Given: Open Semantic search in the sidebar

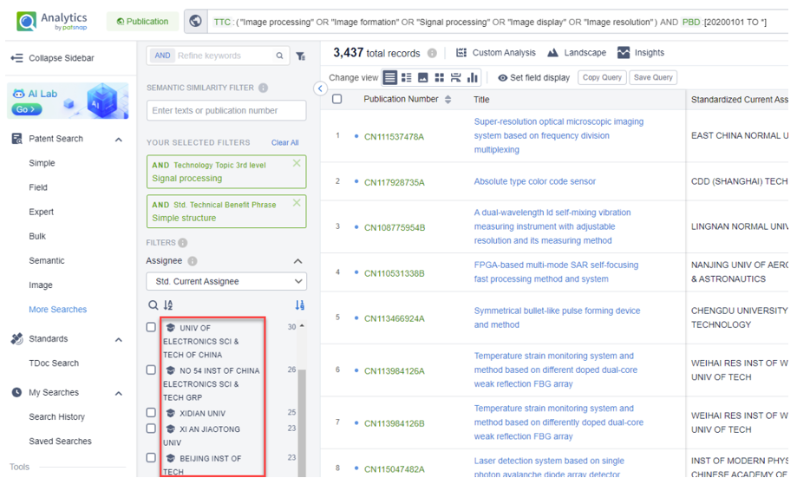Looking at the screenshot, I should [x=47, y=260].
